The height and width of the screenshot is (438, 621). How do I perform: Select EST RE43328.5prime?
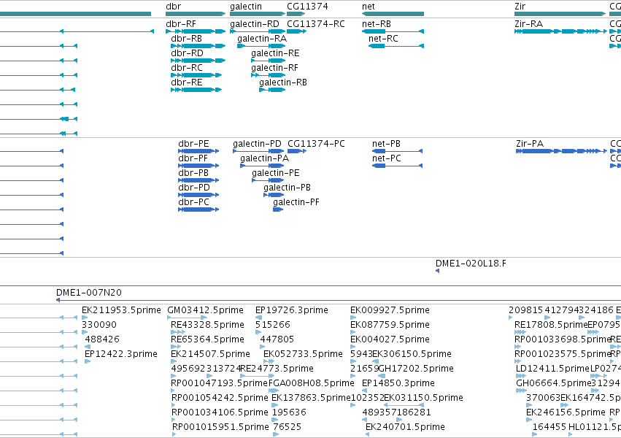(207, 325)
